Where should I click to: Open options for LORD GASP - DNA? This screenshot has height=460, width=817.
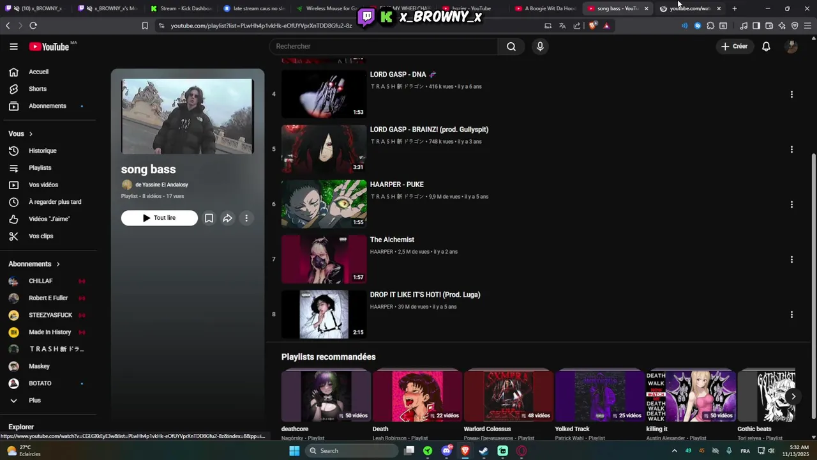click(x=791, y=94)
